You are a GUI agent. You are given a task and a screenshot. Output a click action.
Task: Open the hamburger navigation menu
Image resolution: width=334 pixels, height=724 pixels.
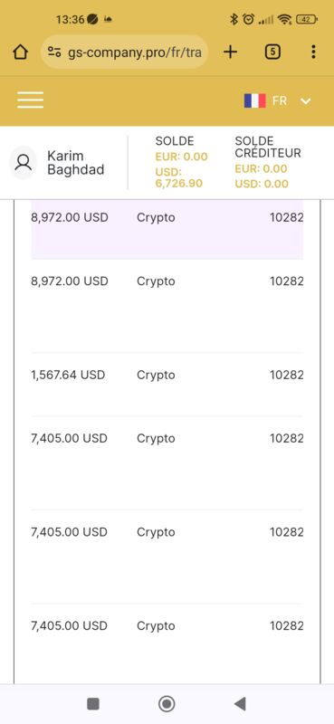(31, 100)
